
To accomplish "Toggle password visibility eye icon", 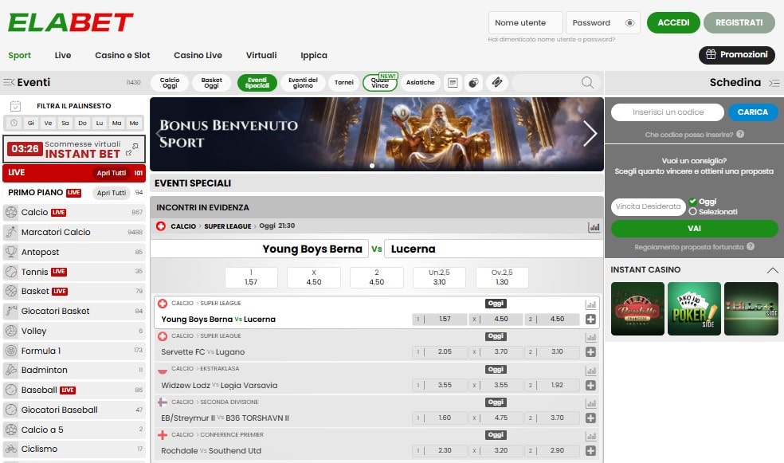I will [x=629, y=23].
